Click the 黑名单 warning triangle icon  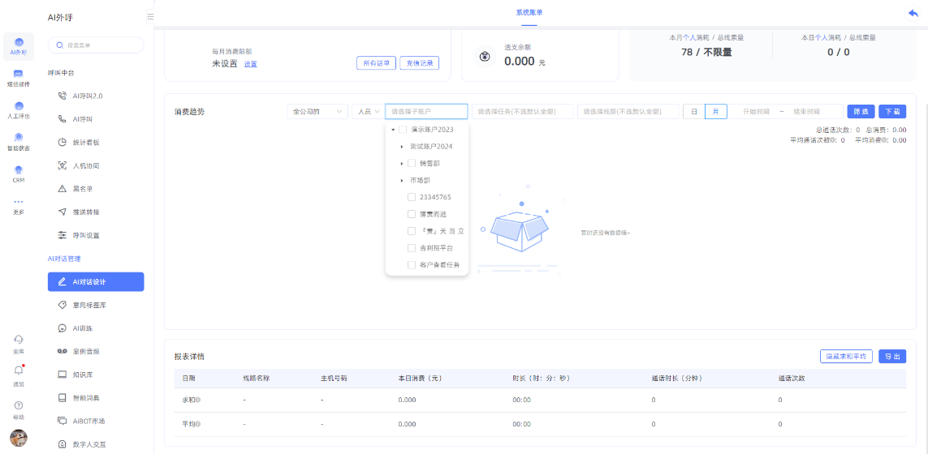tap(63, 189)
